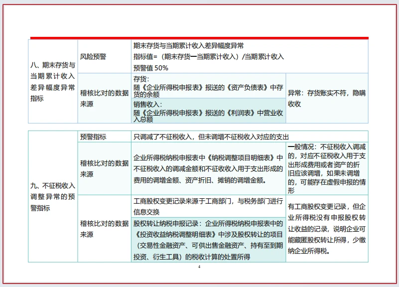Click the line '期末存货与当期累计收入差异幅度异常'
399x287 pixels.
click(x=188, y=46)
